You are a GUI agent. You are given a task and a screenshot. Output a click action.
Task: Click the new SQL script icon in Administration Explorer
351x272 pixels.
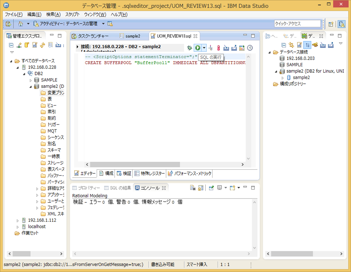[35, 45]
